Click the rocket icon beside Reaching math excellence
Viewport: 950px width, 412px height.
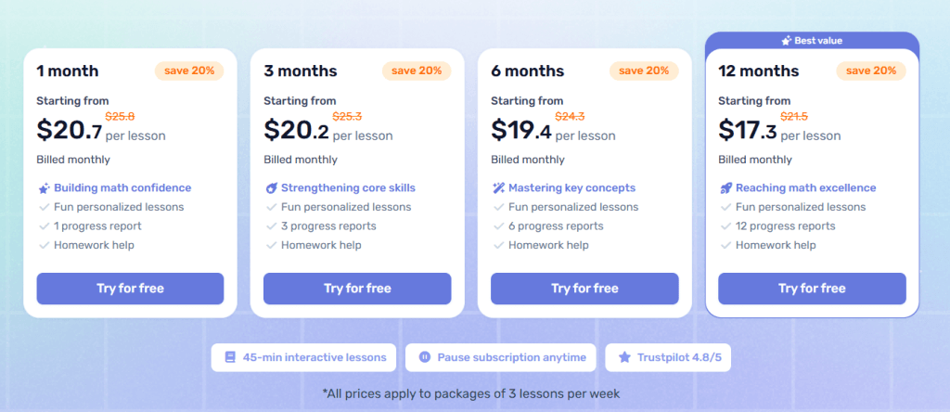pos(725,188)
